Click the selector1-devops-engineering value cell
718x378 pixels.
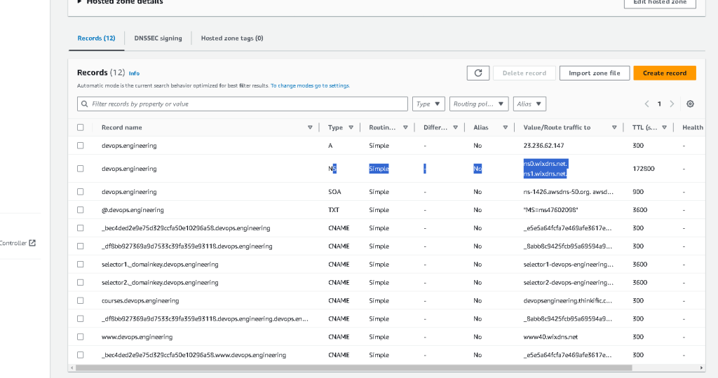point(568,264)
